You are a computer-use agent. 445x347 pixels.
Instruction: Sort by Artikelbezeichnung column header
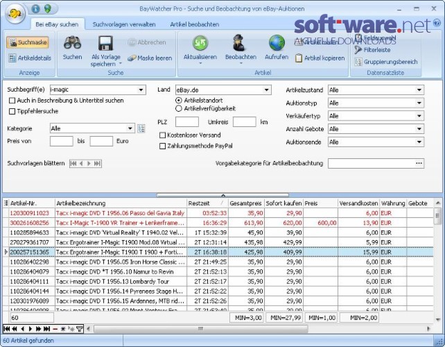pyautogui.click(x=121, y=203)
